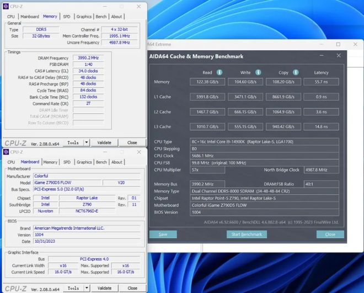Viewport: 364px width, 293px height.
Task: Click BIOS Brand American Megatrends International LLC.
Action: 87,228
